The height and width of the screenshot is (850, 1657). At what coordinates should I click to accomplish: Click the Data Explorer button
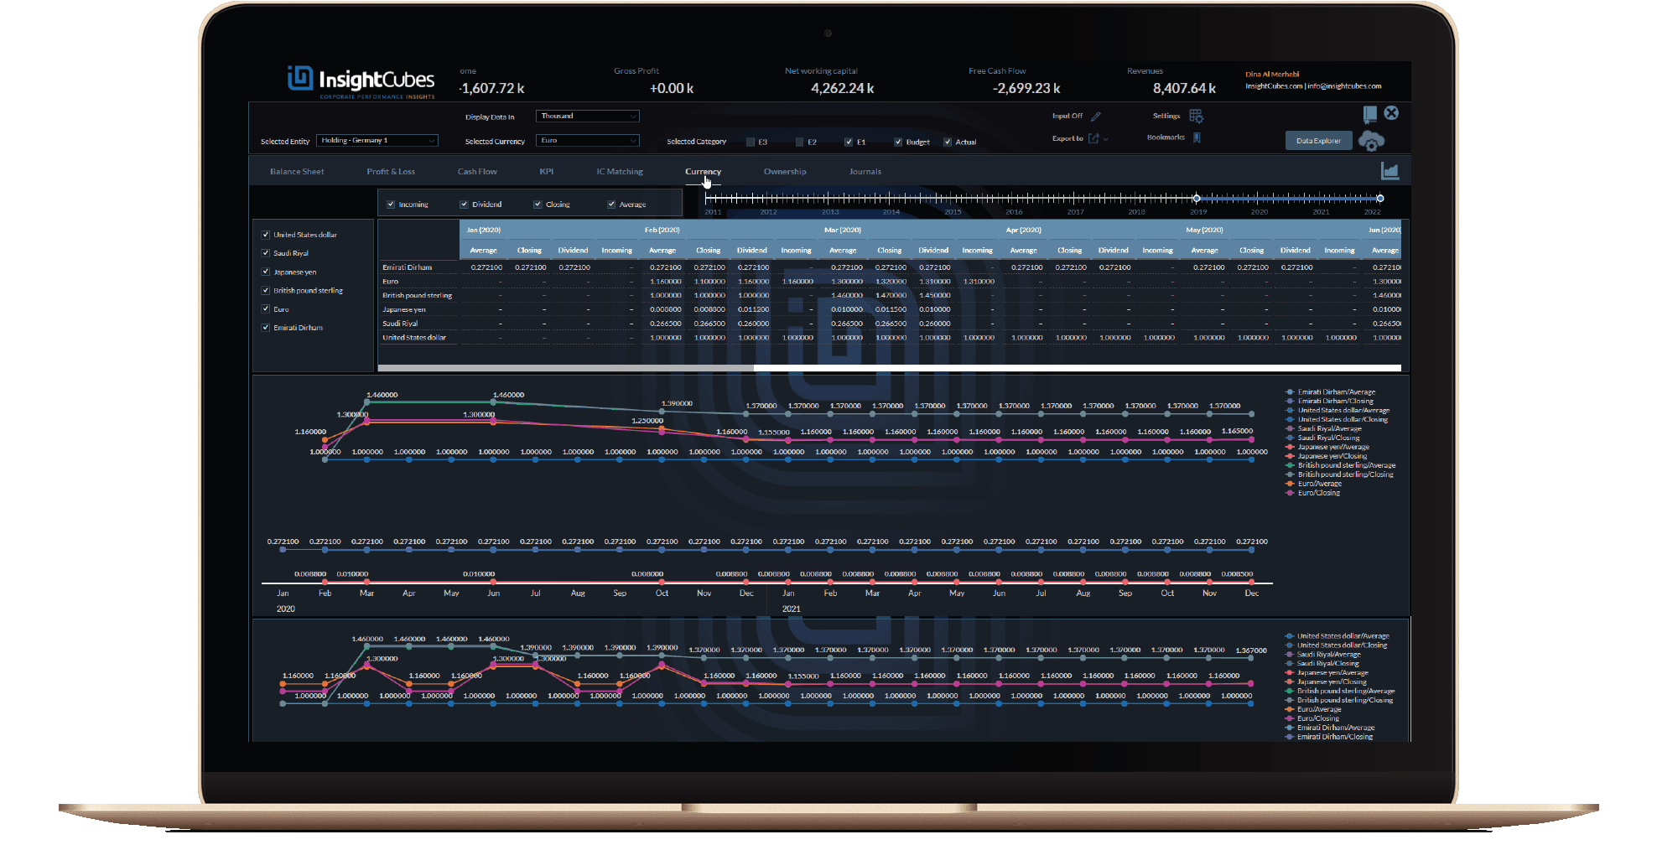click(1318, 141)
